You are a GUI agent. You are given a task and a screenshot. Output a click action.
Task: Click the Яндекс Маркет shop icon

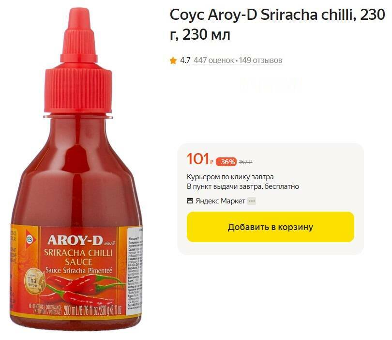pos(190,201)
